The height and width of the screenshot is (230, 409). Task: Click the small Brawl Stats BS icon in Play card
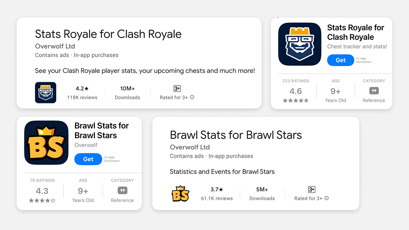180,194
